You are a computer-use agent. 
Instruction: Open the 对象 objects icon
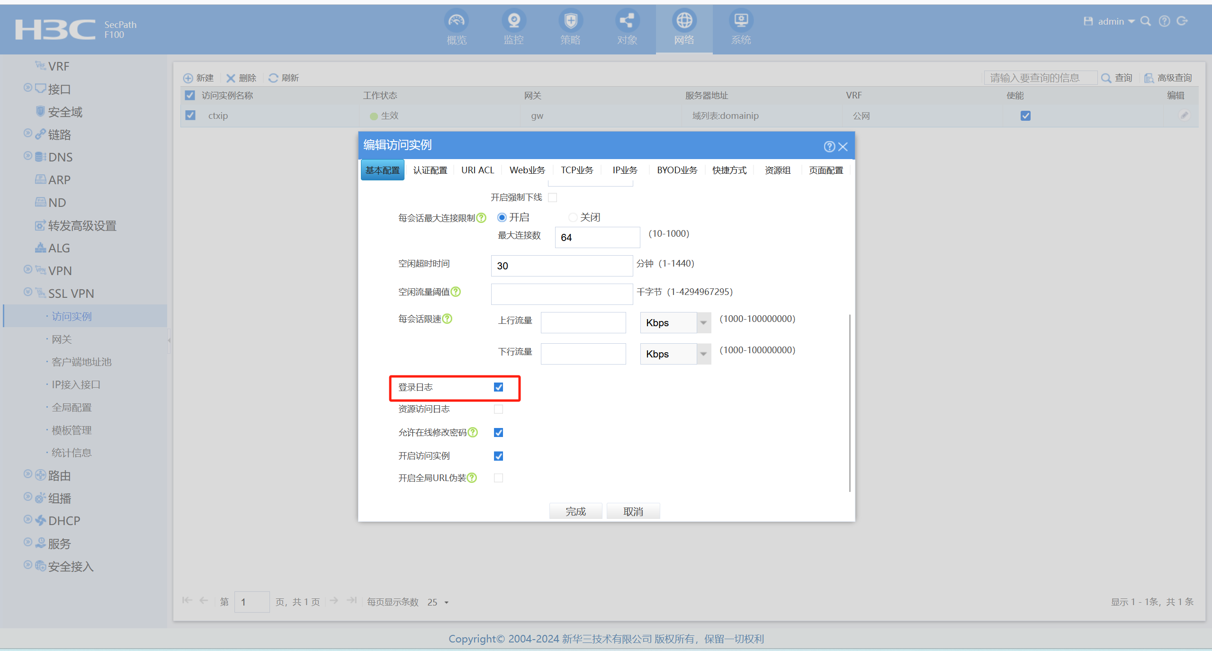627,21
